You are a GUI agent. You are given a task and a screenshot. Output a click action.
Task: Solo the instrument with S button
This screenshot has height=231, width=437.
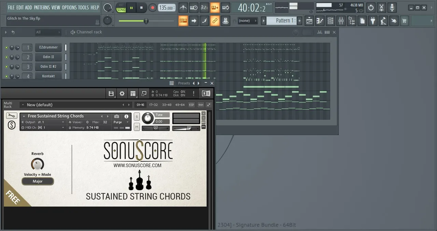click(x=137, y=117)
